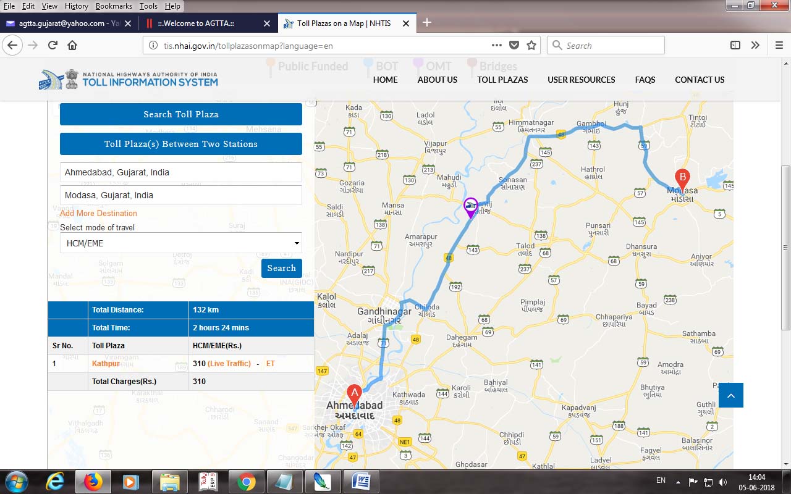Click the Add More Destination link
Viewport: 791px width, 494px height.
tap(98, 213)
